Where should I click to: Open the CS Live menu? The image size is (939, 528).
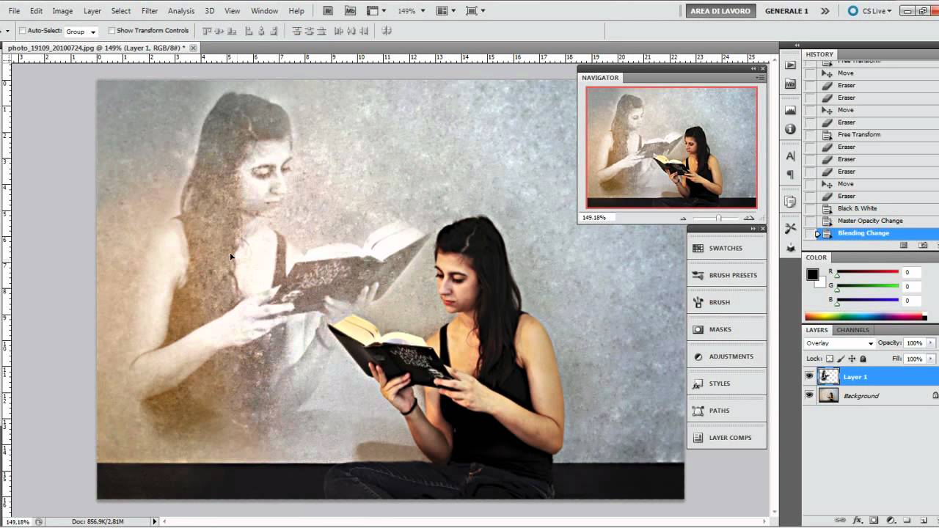pos(872,11)
